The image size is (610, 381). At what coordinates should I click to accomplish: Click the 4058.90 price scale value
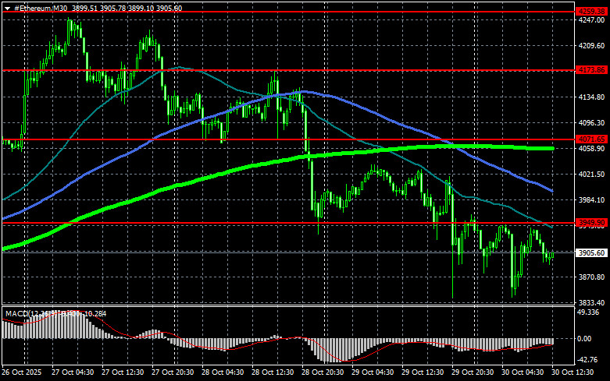coord(592,149)
